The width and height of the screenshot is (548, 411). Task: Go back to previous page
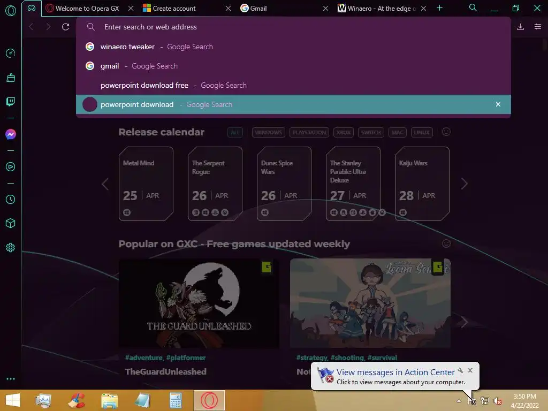[31, 27]
